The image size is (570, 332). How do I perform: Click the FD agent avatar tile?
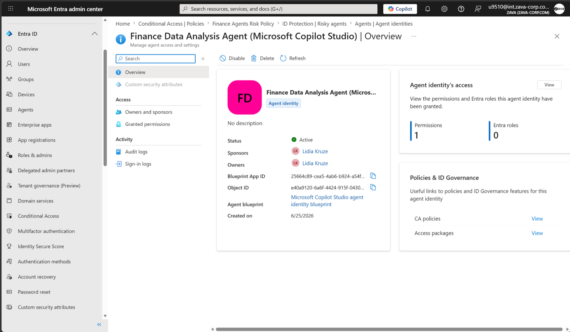point(245,98)
